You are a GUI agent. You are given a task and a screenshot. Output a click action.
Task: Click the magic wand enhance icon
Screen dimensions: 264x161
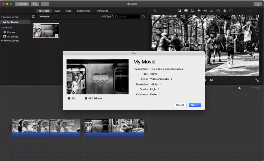[x=155, y=10]
